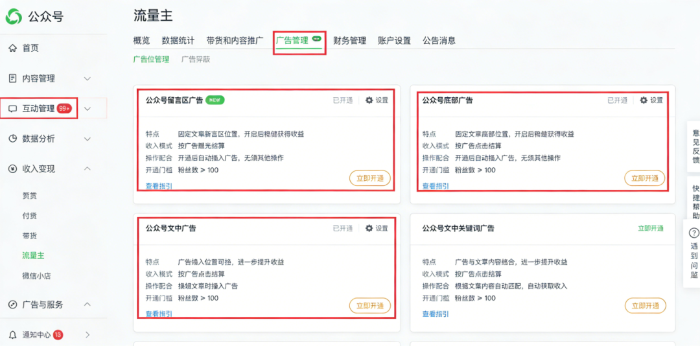This screenshot has width=700, height=346.
Task: Click 已开通 status on 公众号留言区广告 card
Action: pos(343,100)
